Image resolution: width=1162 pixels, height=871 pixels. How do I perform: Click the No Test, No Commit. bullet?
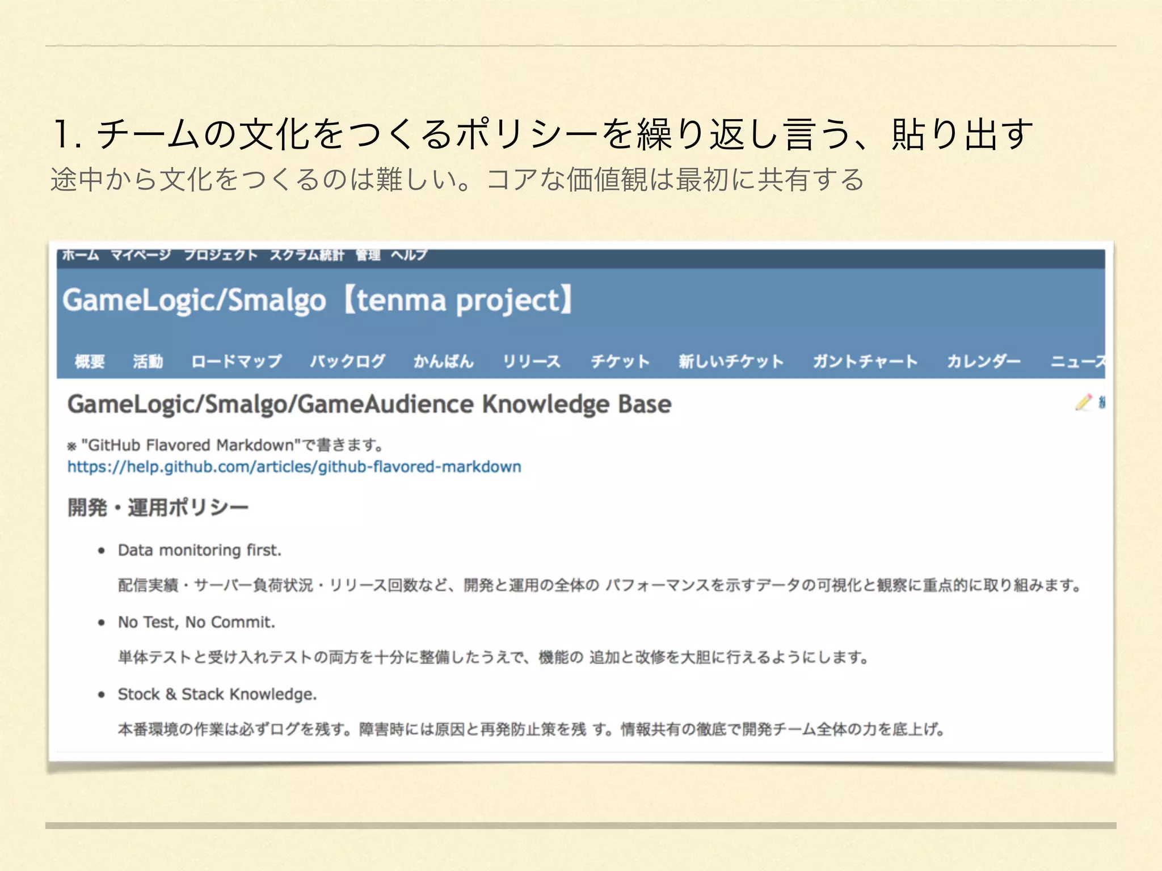point(196,622)
